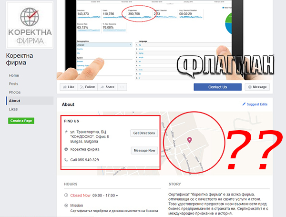The width and height of the screenshot is (286, 217).
Task: Select the About sidebar item
Action: [x=30, y=101]
